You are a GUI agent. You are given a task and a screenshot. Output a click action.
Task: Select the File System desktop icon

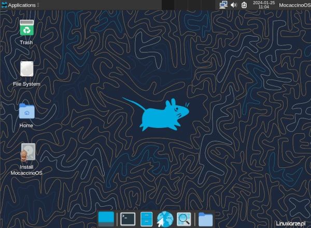pyautogui.click(x=26, y=69)
